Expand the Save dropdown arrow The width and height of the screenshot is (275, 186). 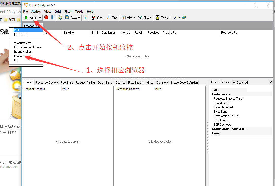click(x=79, y=18)
